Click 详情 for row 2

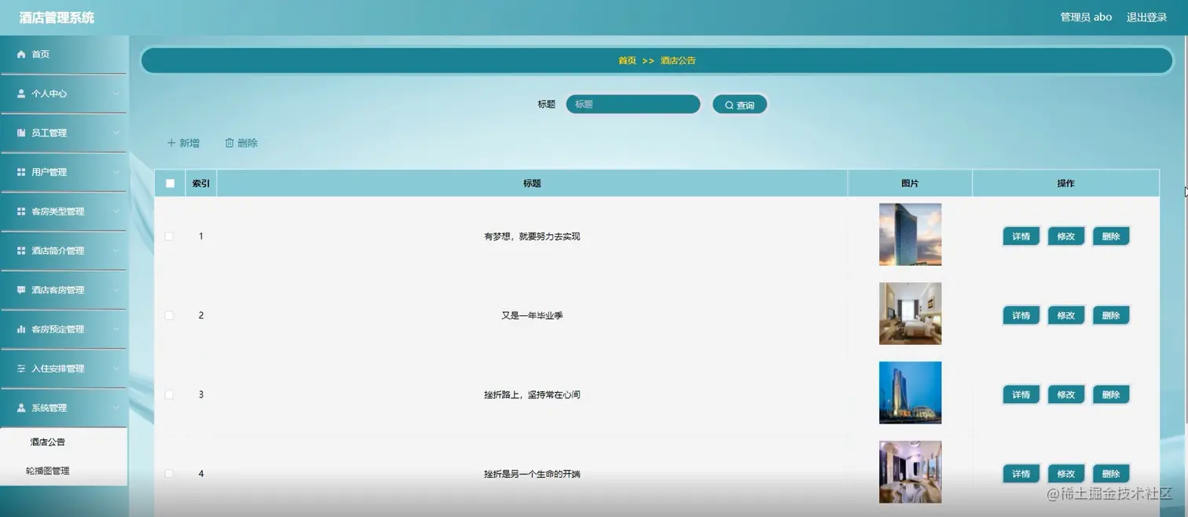click(x=1021, y=315)
